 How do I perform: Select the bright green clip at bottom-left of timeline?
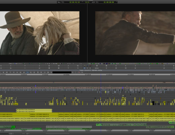[x=8, y=127]
